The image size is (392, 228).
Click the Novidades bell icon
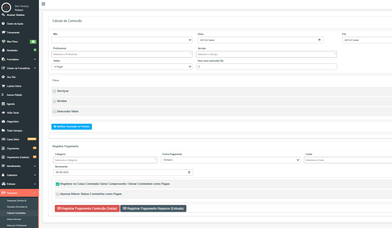[3, 50]
